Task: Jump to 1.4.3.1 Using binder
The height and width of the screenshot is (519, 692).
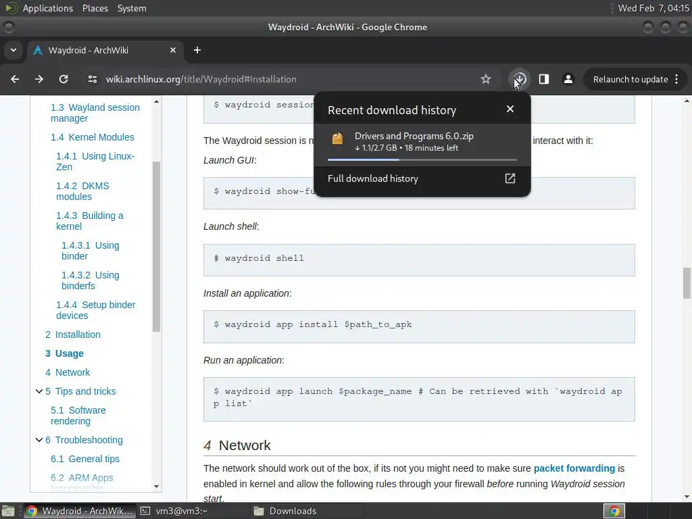Action: pos(91,251)
